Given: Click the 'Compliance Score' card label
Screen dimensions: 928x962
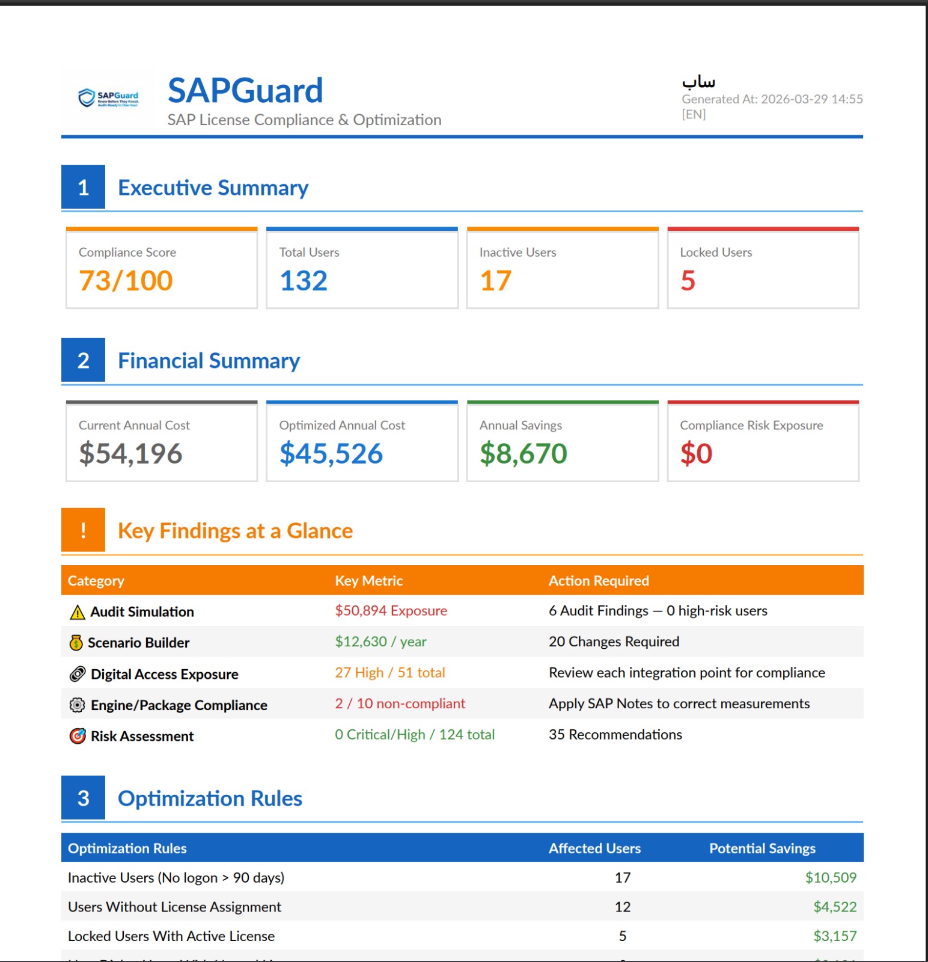Looking at the screenshot, I should [x=127, y=253].
